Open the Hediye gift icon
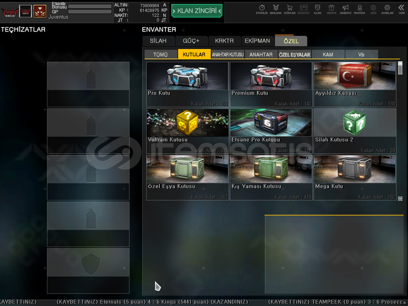 pos(331,9)
